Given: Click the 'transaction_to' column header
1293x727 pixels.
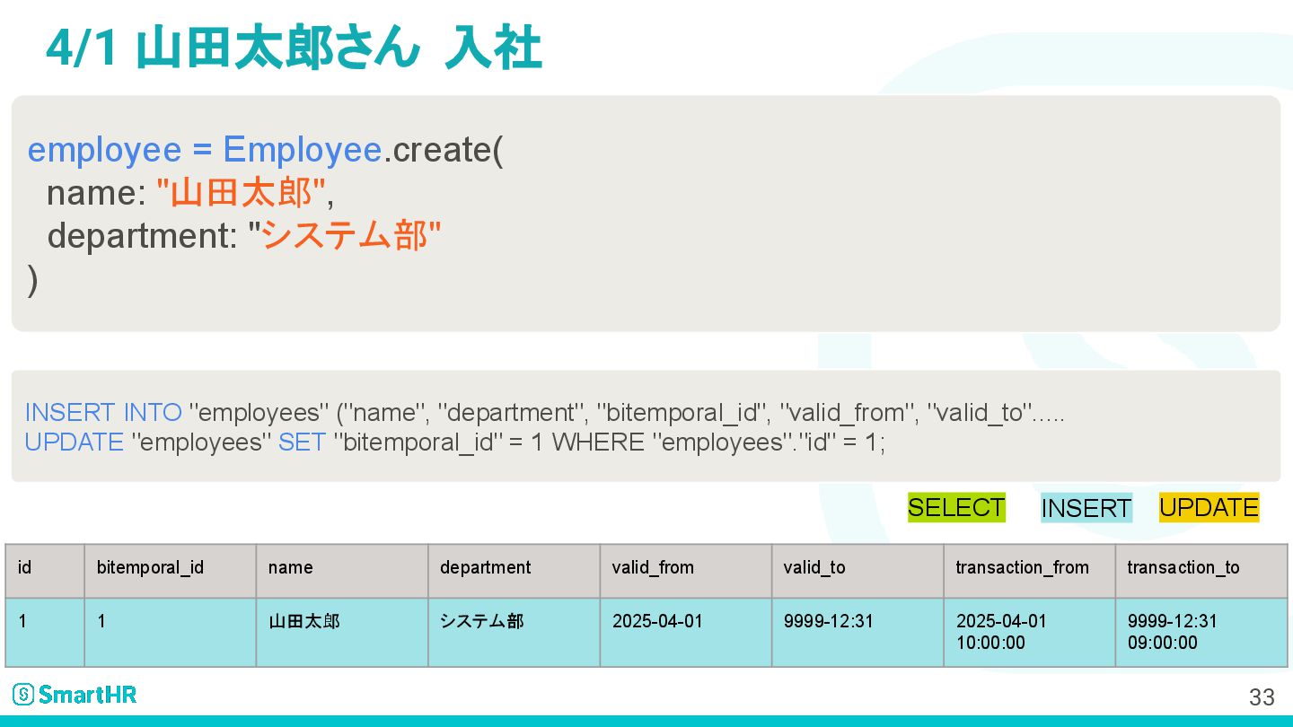Looking at the screenshot, I should [1201, 571].
